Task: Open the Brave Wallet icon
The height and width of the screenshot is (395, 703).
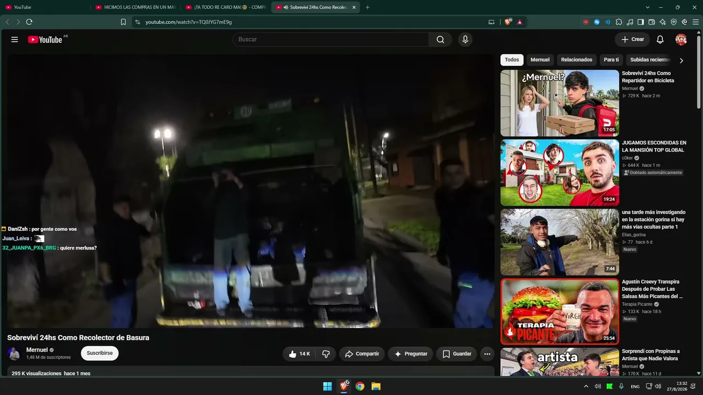Action: point(652,22)
